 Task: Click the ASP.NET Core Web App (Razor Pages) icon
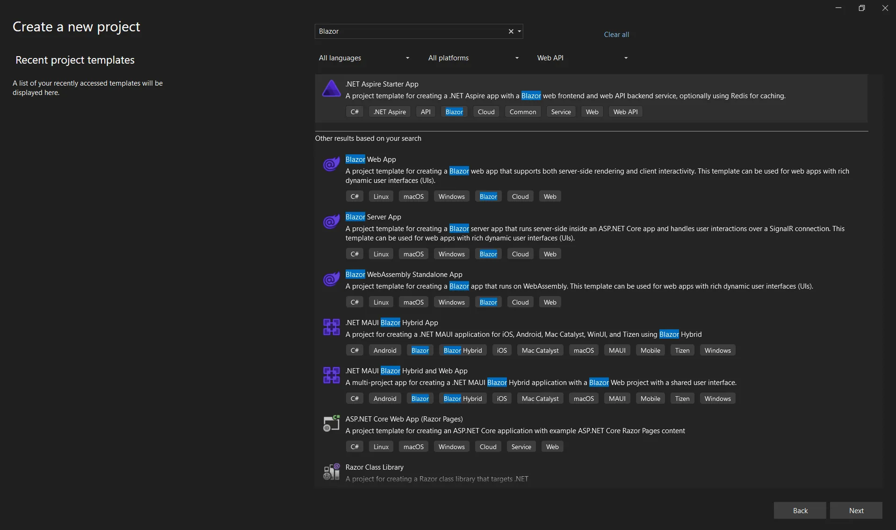[332, 423]
